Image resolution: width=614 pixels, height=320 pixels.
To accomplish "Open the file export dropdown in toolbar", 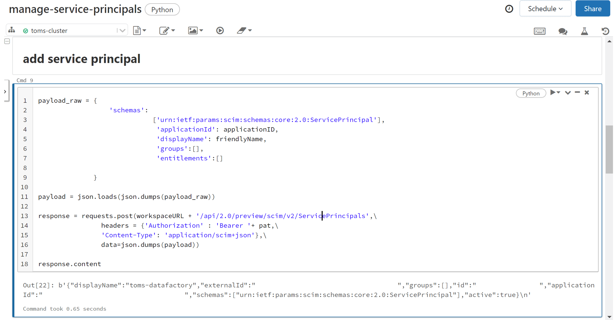I will click(x=139, y=30).
